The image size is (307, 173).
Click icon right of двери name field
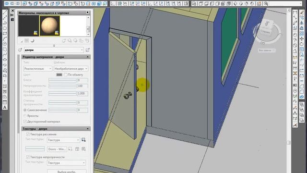point(87,50)
